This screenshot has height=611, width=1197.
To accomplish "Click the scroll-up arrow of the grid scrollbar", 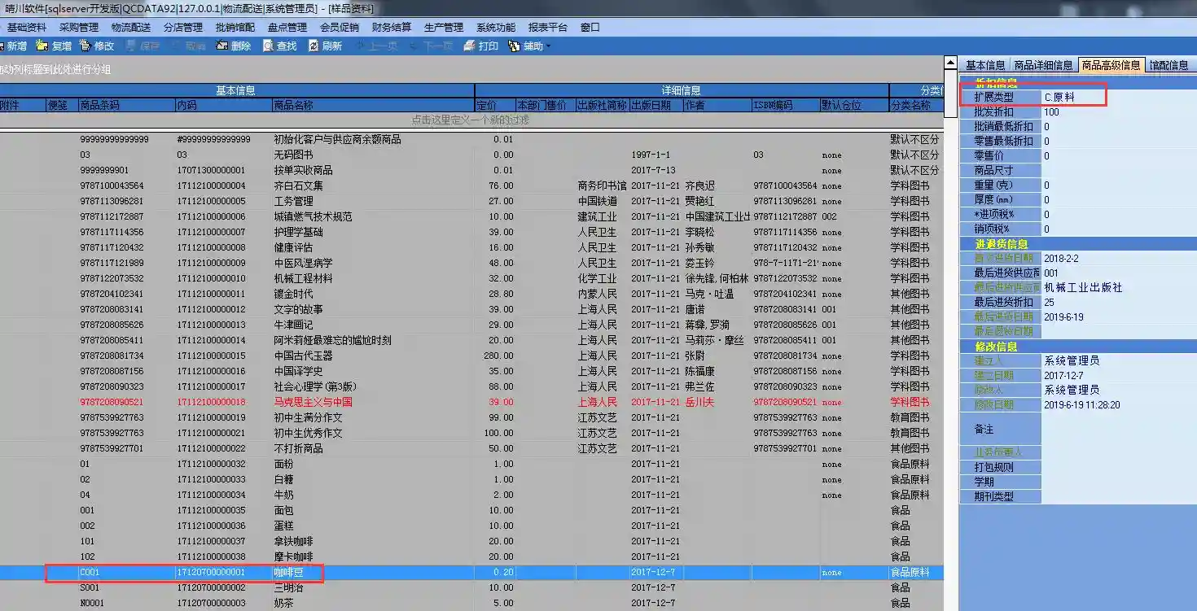I will tap(950, 63).
